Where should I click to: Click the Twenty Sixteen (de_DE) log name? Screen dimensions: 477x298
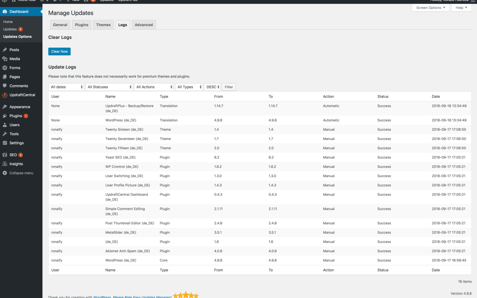pos(124,129)
